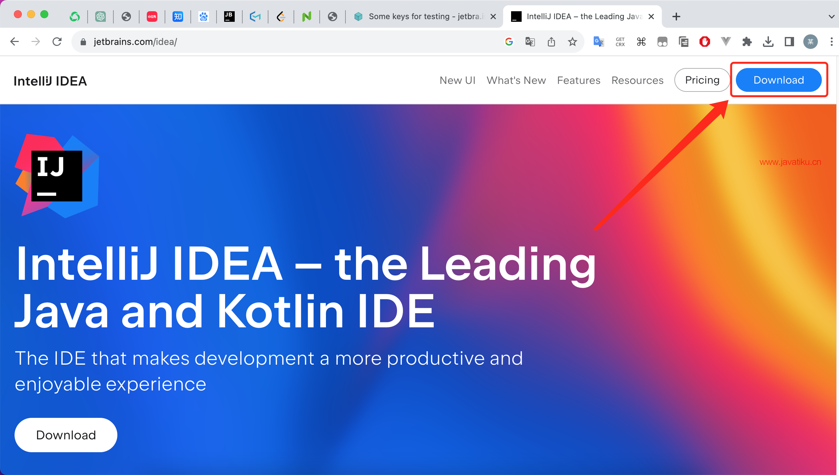
Task: Click the Pricing button
Action: click(702, 80)
